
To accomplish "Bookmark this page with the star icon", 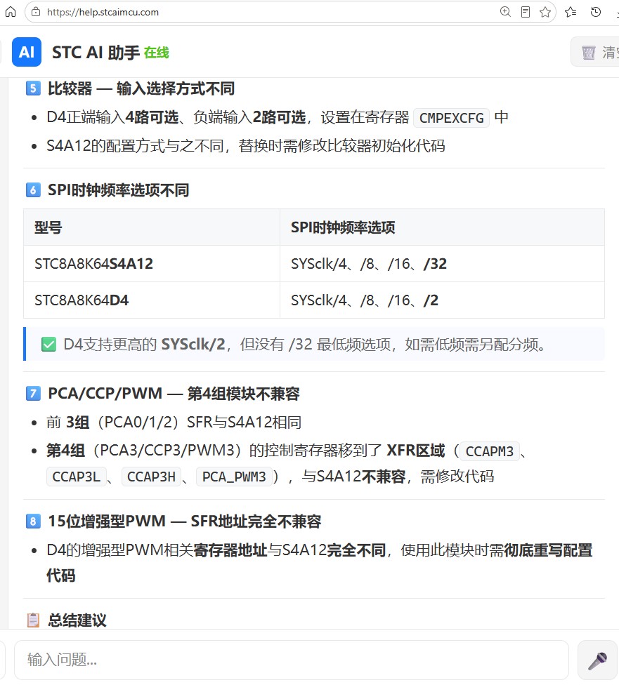I will (x=545, y=12).
